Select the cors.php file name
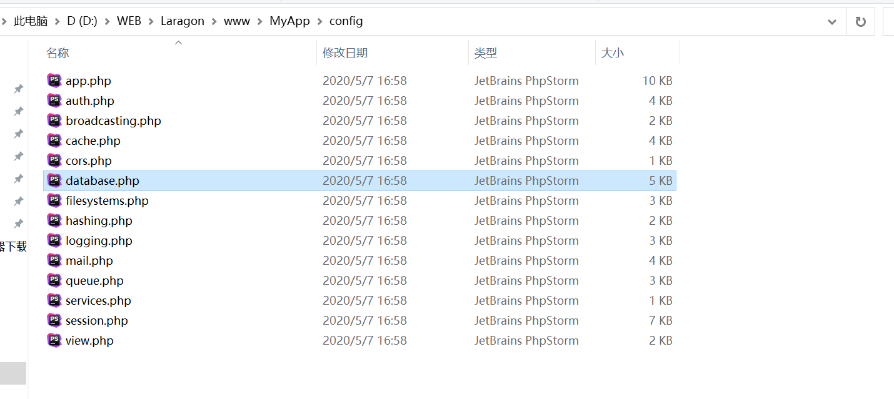 point(89,160)
